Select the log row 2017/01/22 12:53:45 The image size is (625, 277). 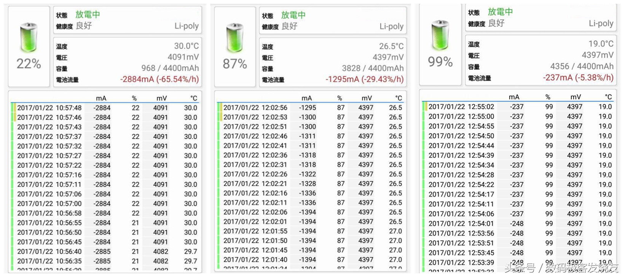(x=518, y=253)
